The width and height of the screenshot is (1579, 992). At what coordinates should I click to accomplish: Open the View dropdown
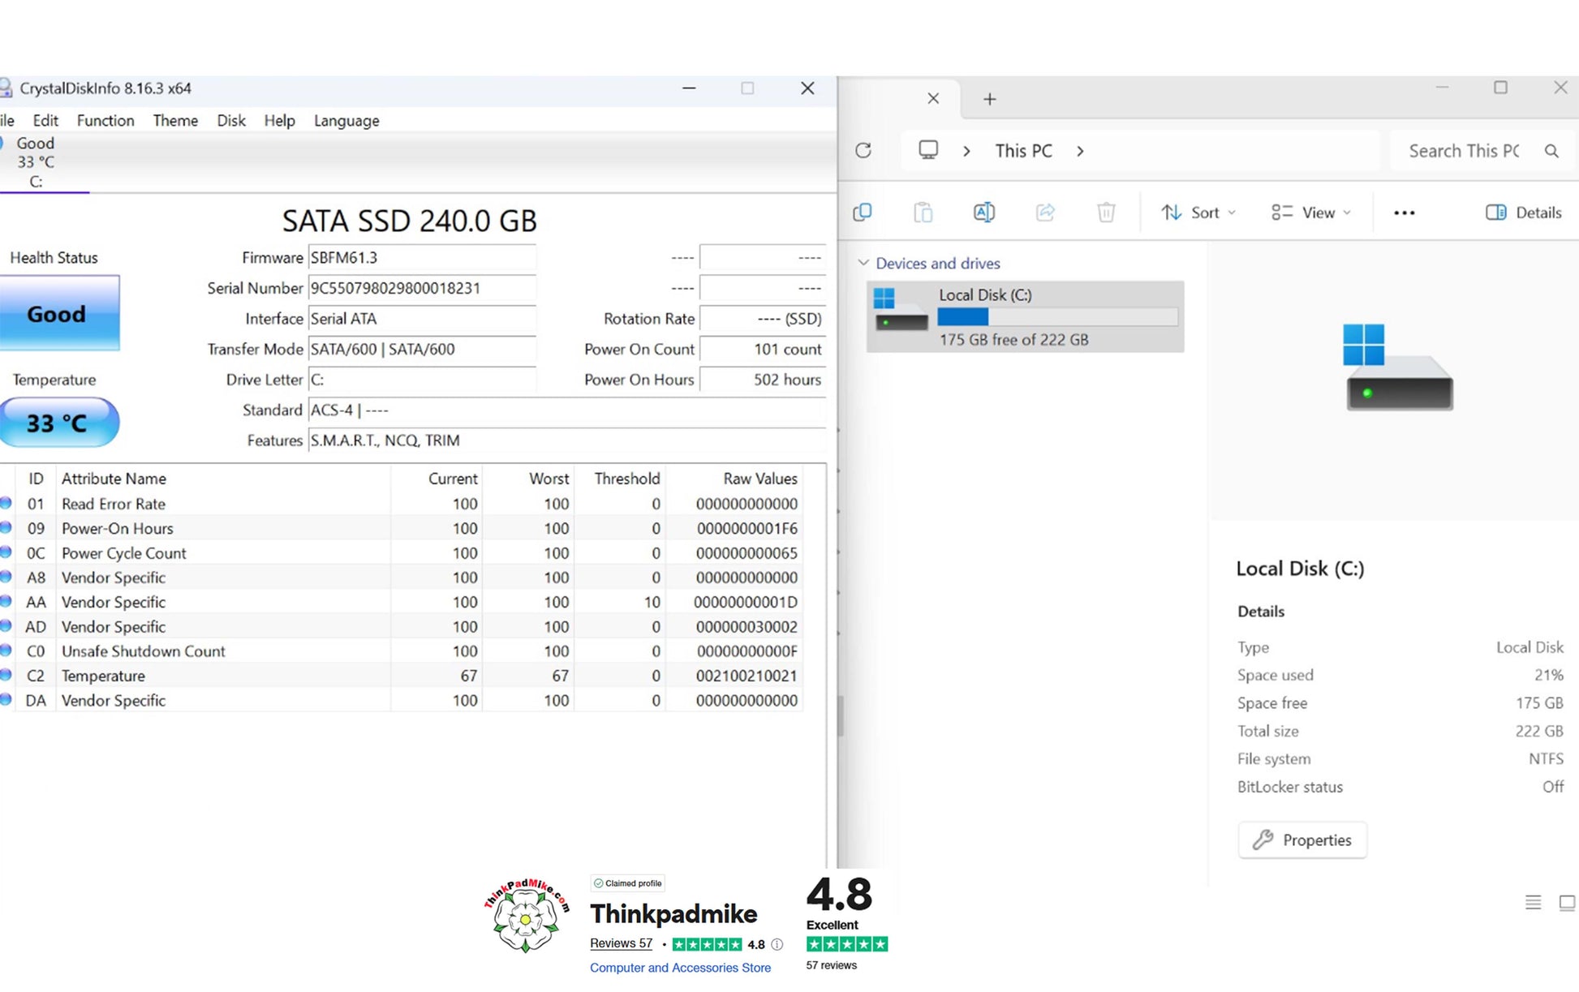[1311, 213]
